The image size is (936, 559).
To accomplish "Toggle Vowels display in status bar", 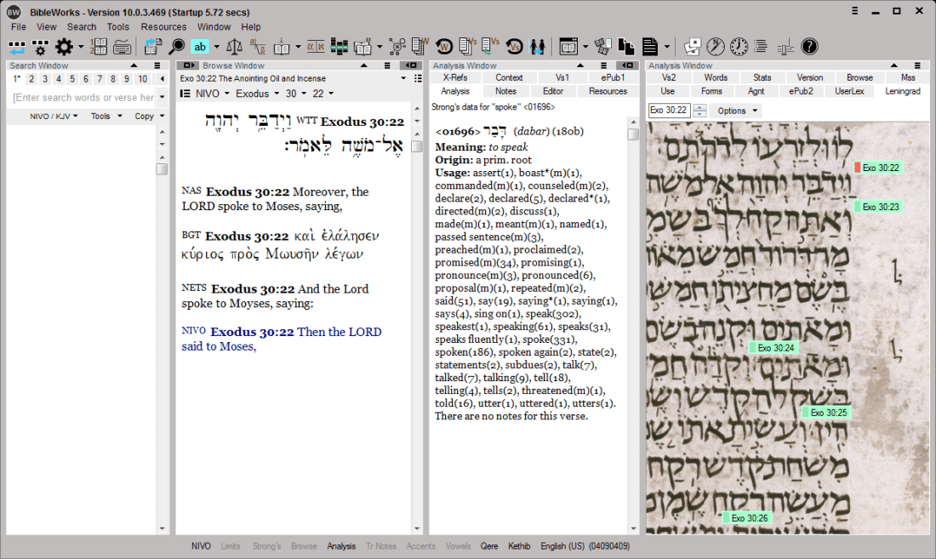I will point(458,546).
